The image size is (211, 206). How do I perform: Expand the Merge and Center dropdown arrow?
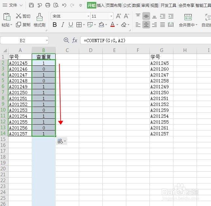[x=196, y=25]
